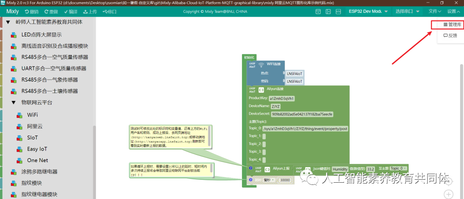The image size is (464, 199).
Task: Select the Easy IoT category
Action: pyautogui.click(x=37, y=149)
